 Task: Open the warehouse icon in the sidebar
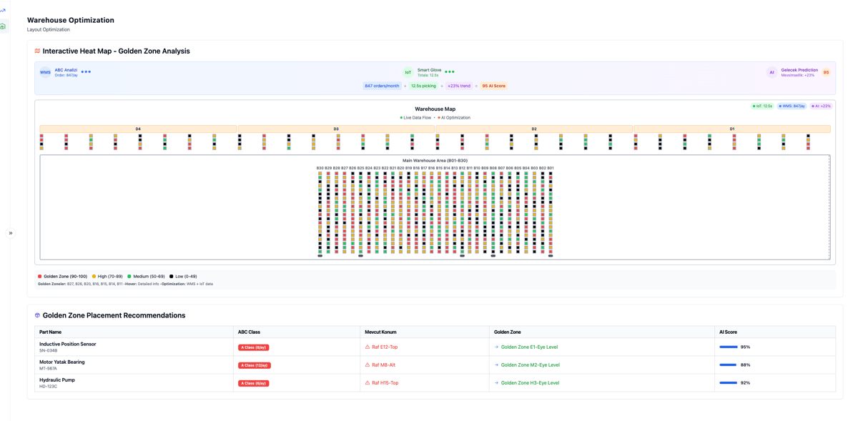(x=3, y=26)
